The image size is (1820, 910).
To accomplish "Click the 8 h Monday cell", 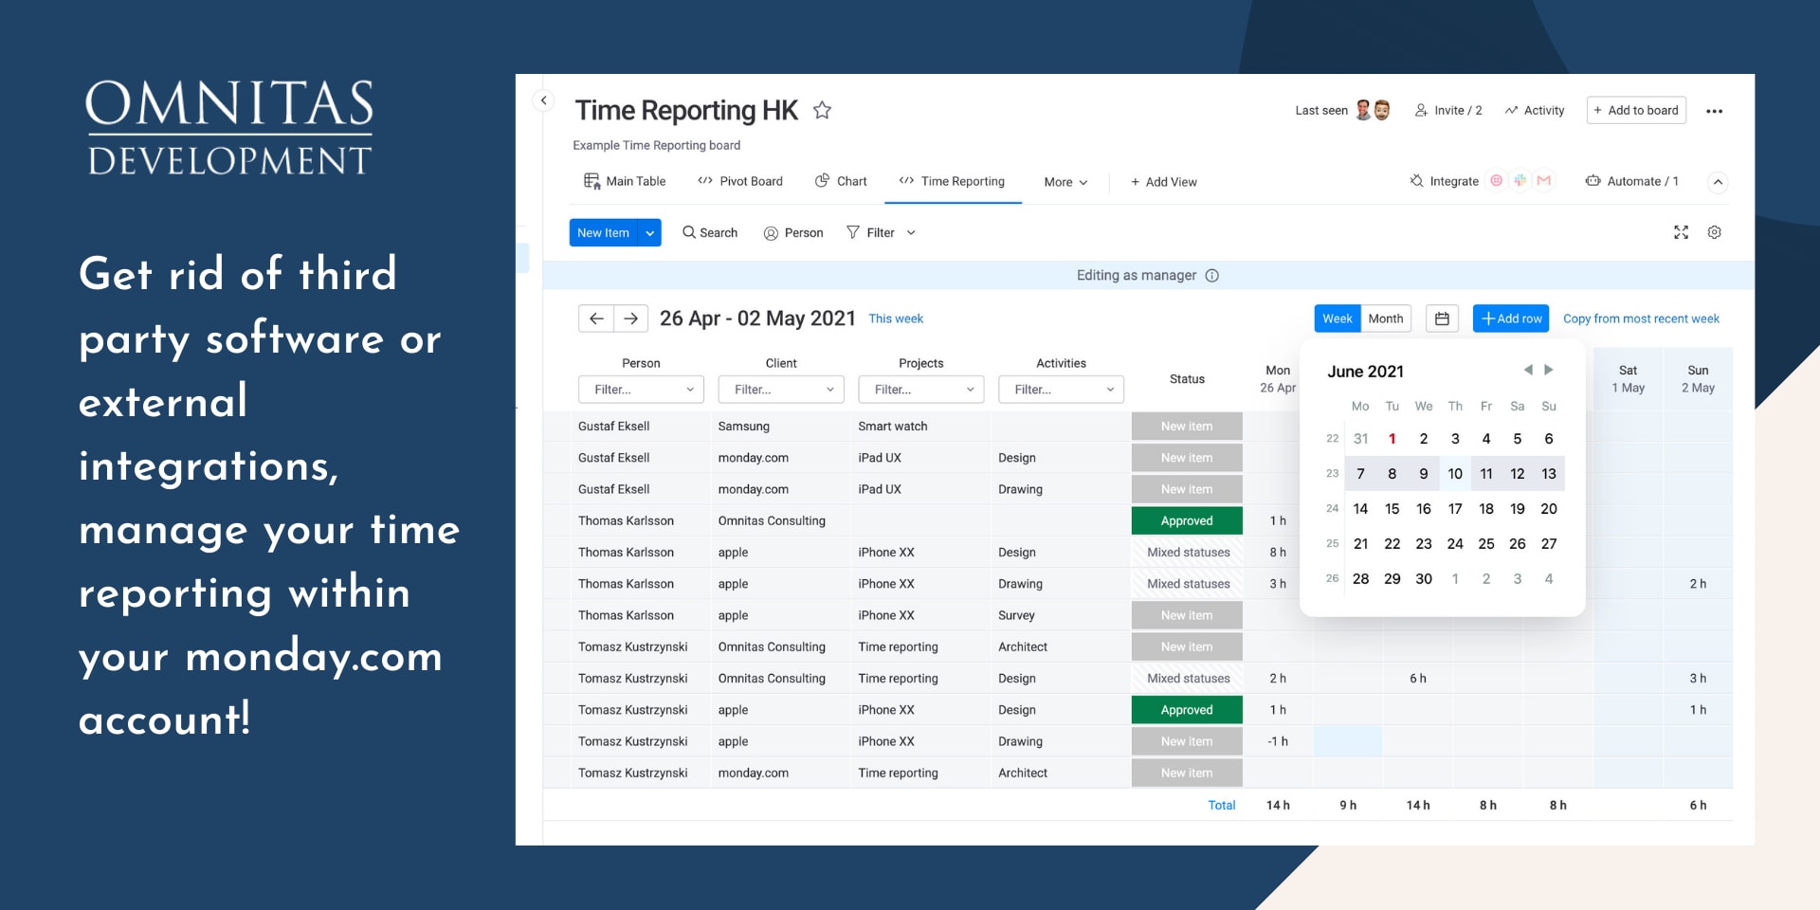I will tap(1278, 553).
